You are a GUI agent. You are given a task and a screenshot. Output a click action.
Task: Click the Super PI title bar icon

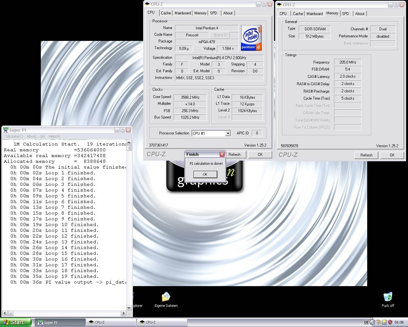click(x=5, y=130)
